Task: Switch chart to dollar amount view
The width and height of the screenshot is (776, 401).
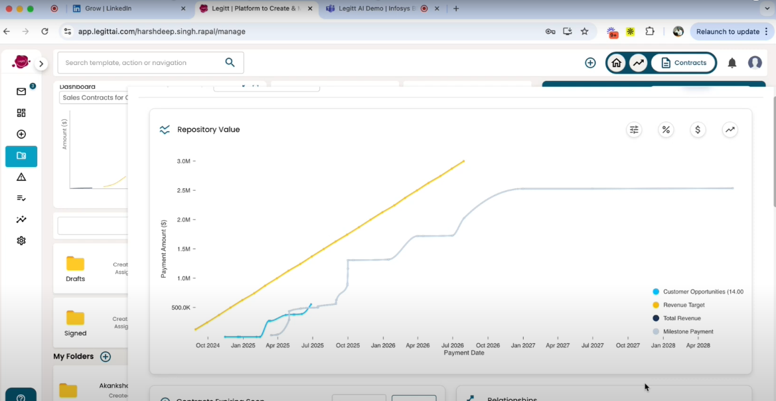Action: [698, 130]
